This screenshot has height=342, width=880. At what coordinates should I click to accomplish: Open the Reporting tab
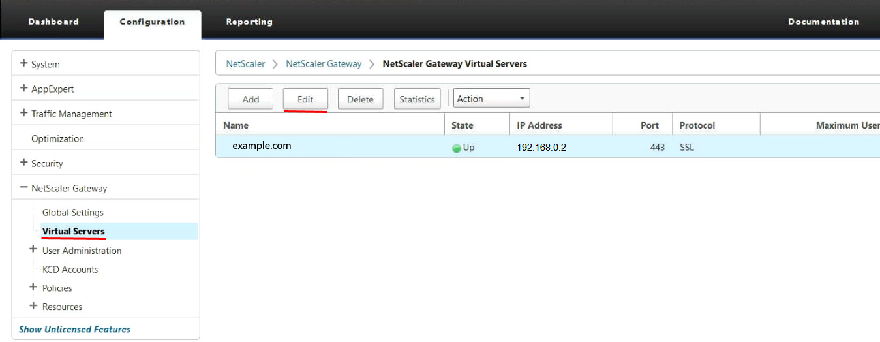[x=249, y=22]
